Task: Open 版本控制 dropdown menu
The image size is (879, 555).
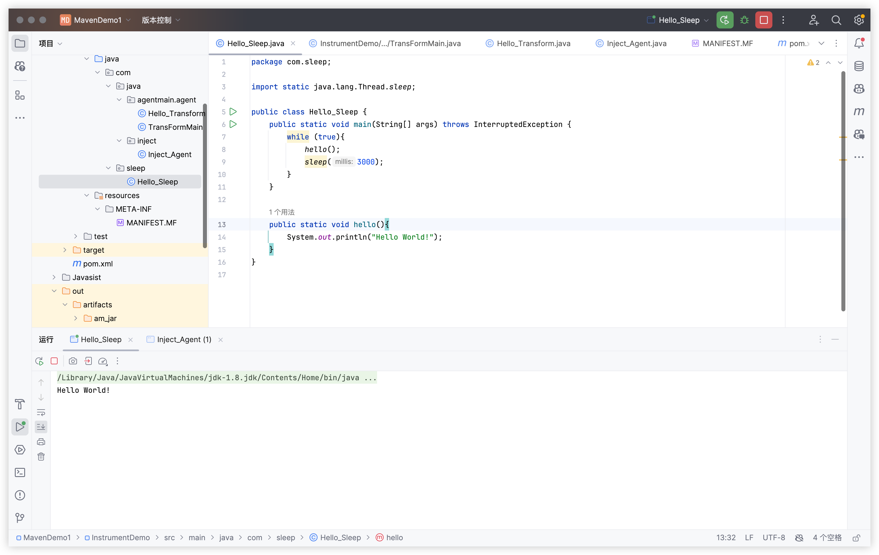Action: 161,20
